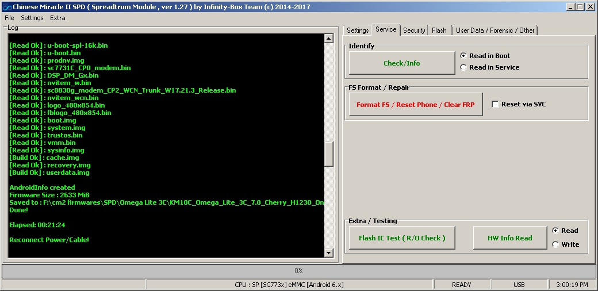Click the Infinity logo icon in title bar
The image size is (598, 291).
6,7
